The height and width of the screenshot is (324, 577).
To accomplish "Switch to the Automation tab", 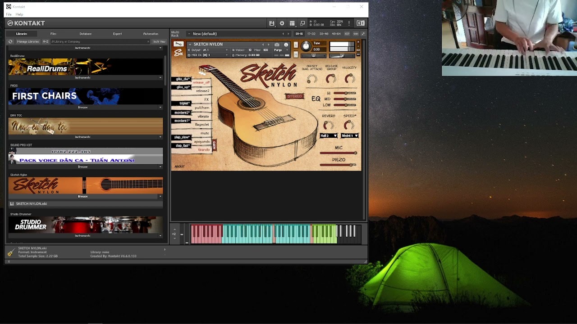I will (x=151, y=34).
